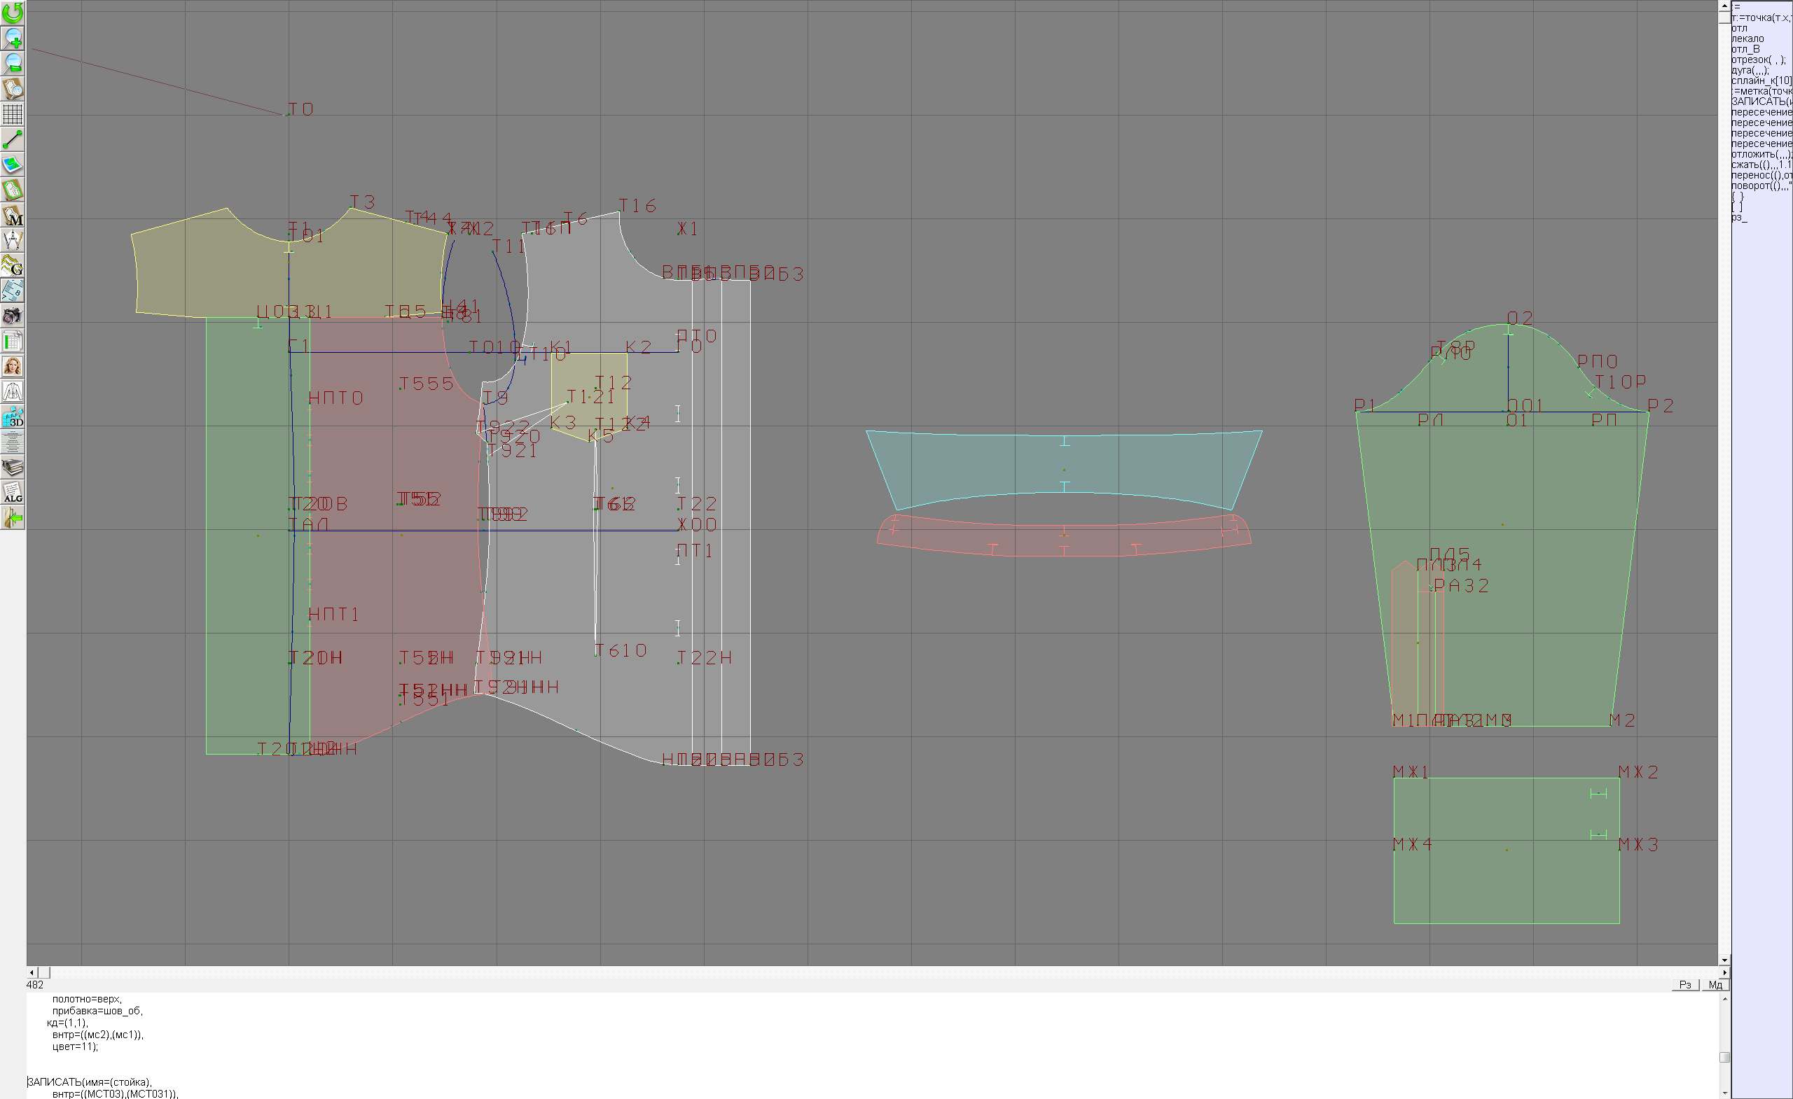
Task: Open the jacket sketch icon
Action: [13, 391]
